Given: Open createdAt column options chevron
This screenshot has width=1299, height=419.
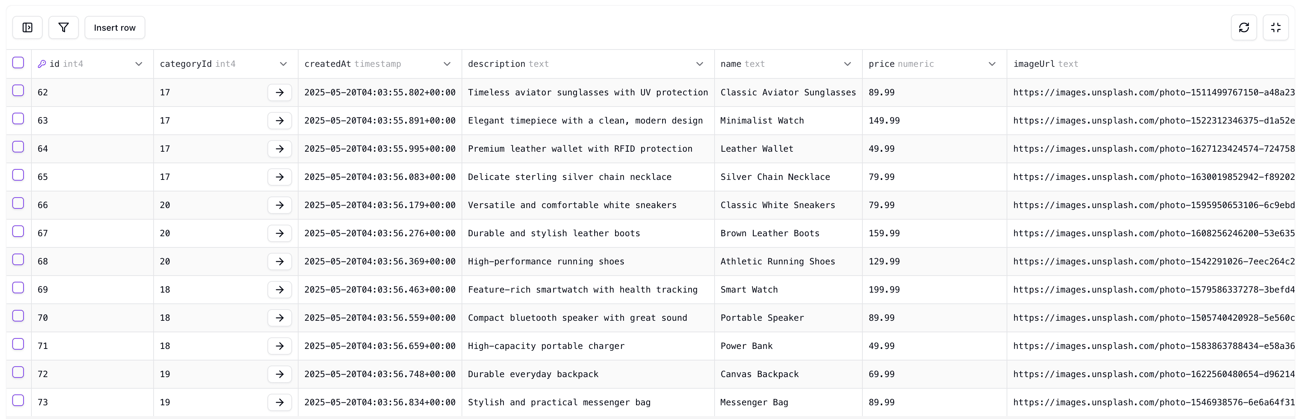Looking at the screenshot, I should (447, 64).
